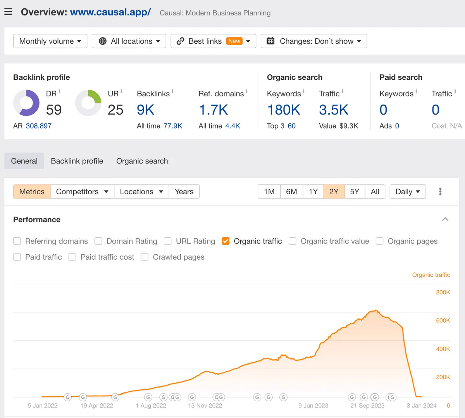Switch to the Backlink profile tab
The height and width of the screenshot is (418, 465).
tap(77, 161)
